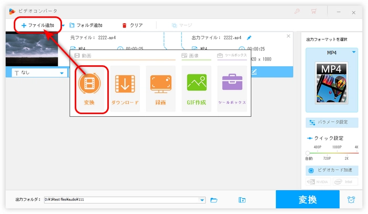Click the key registration icon in title bar
The height and width of the screenshot is (214, 368).
pos(297,11)
